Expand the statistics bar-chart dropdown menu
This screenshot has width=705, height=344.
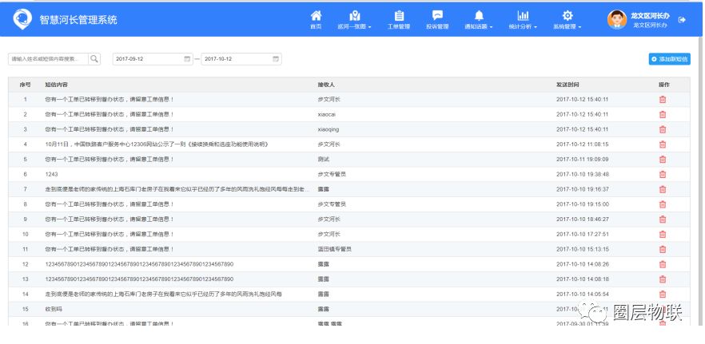pos(523,20)
